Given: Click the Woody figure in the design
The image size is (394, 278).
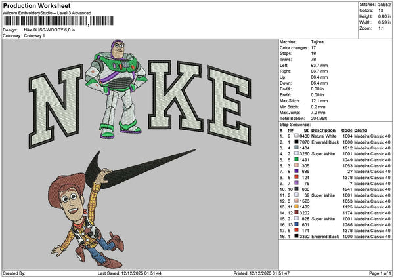Looking at the screenshot, I should pos(87,218).
